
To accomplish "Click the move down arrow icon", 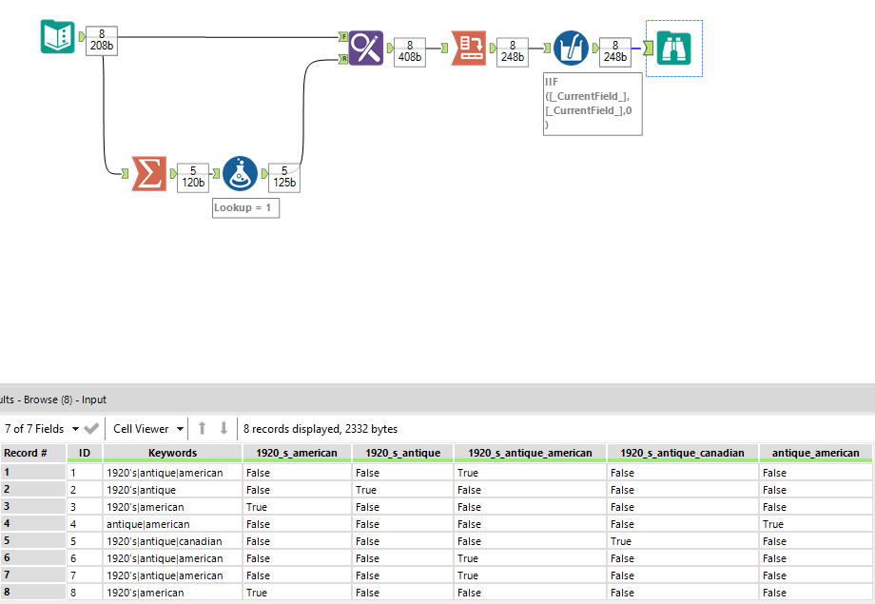I will tap(224, 428).
